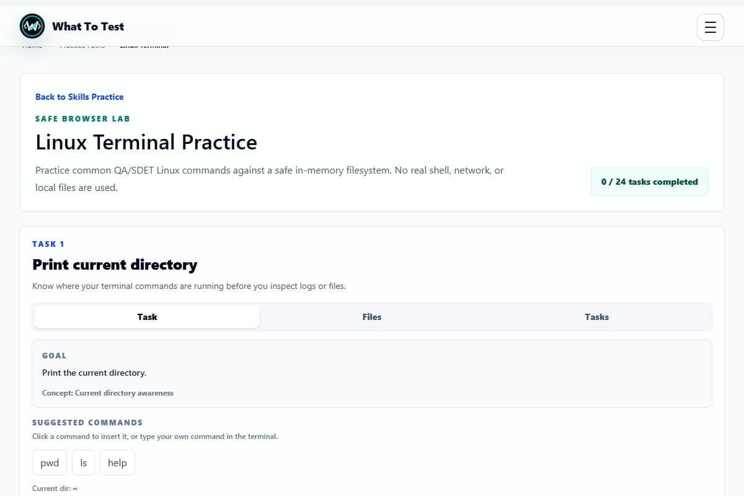Click the Print current directory heading
744x496 pixels.
tap(115, 265)
